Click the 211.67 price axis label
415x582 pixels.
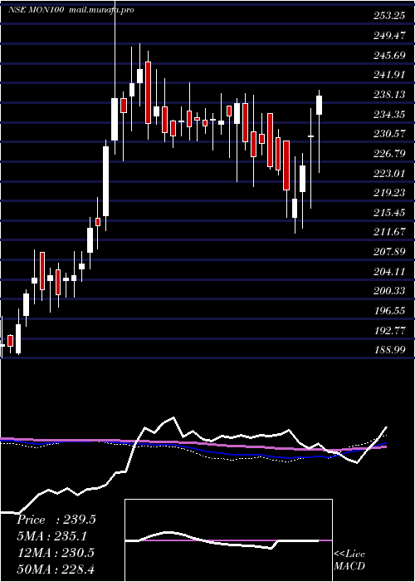coord(389,232)
